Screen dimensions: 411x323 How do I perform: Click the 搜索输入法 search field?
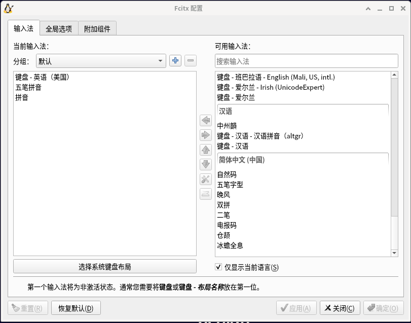click(307, 61)
